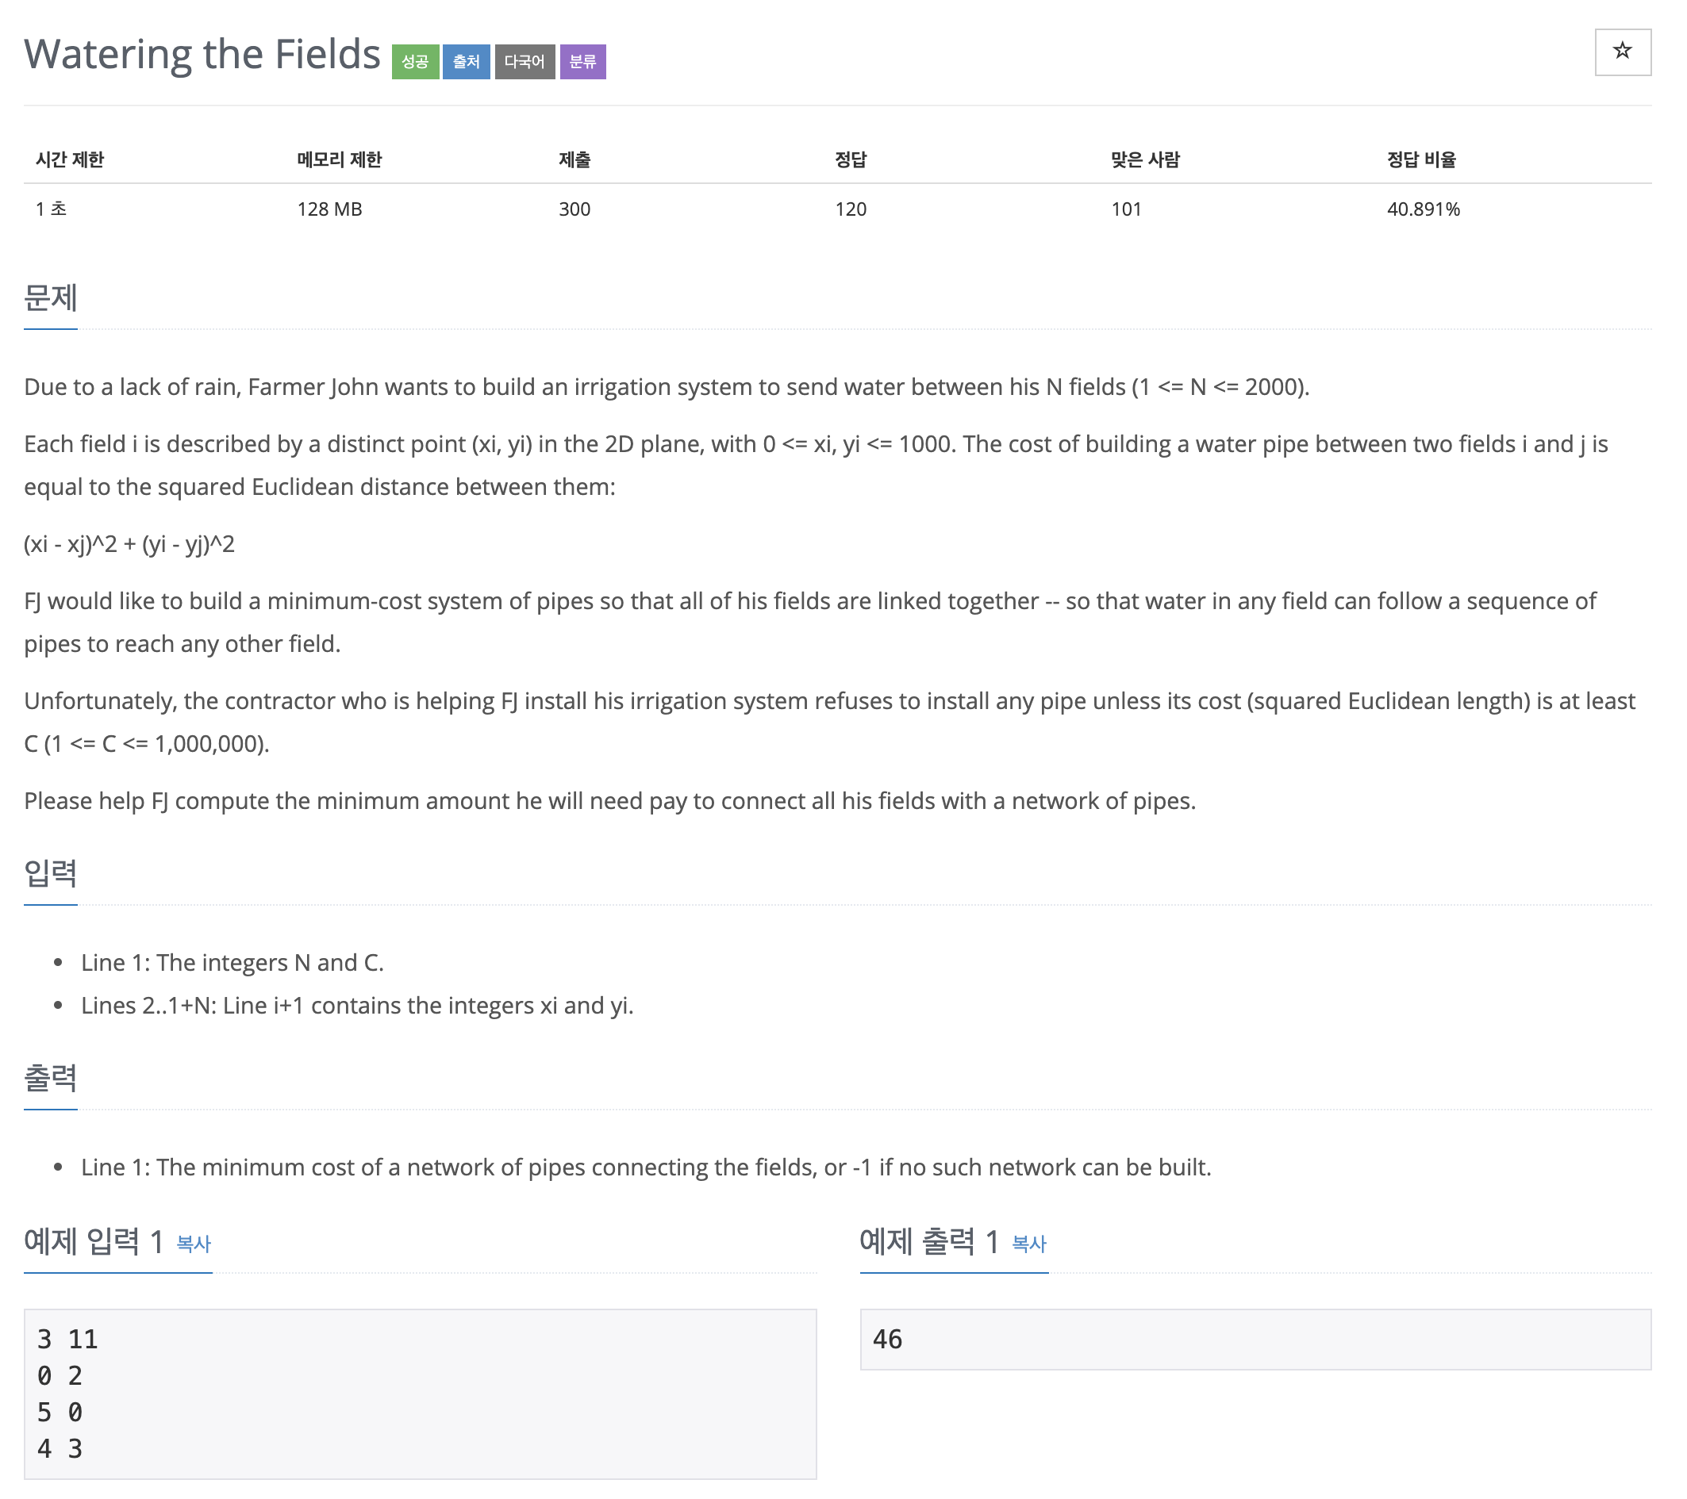Click the Watering the Fields title
The width and height of the screenshot is (1687, 1499).
coord(202,55)
